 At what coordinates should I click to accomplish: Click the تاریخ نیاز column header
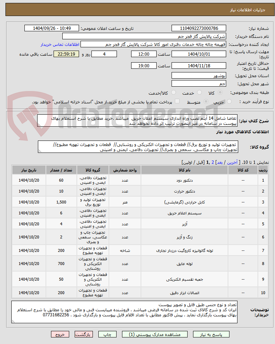pos(29,170)
